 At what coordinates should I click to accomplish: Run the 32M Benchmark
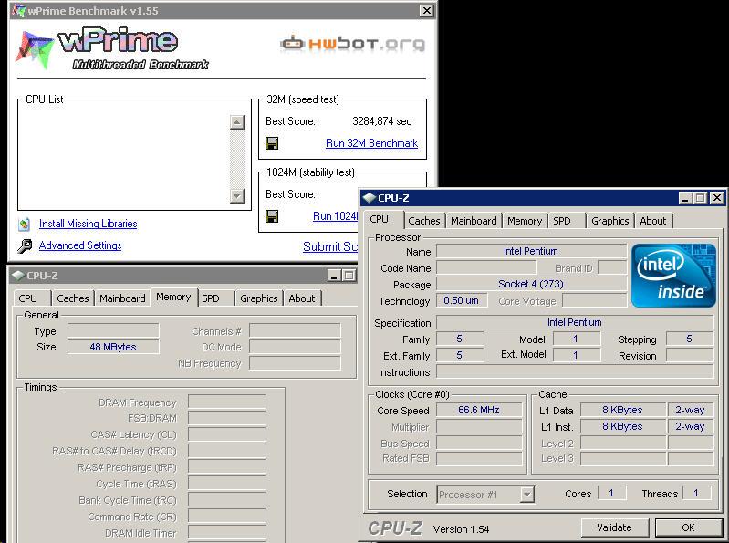tap(371, 143)
